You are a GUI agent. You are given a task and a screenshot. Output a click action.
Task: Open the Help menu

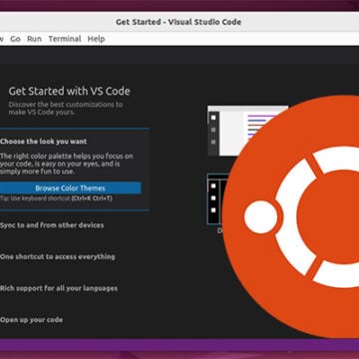click(96, 39)
